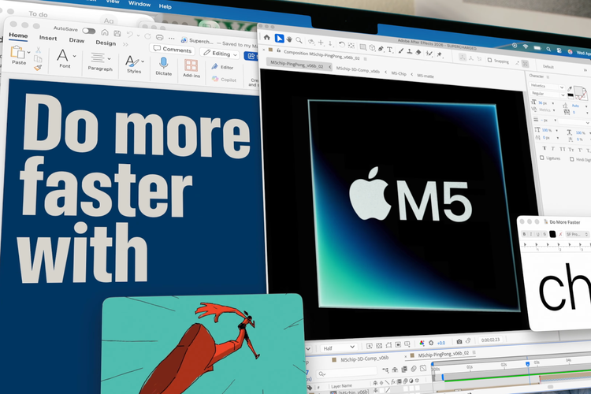Select the Eraser tool in After Effects

point(418,52)
